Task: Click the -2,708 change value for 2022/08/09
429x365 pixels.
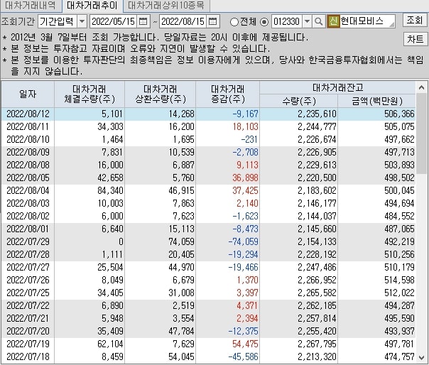Action: pyautogui.click(x=246, y=152)
